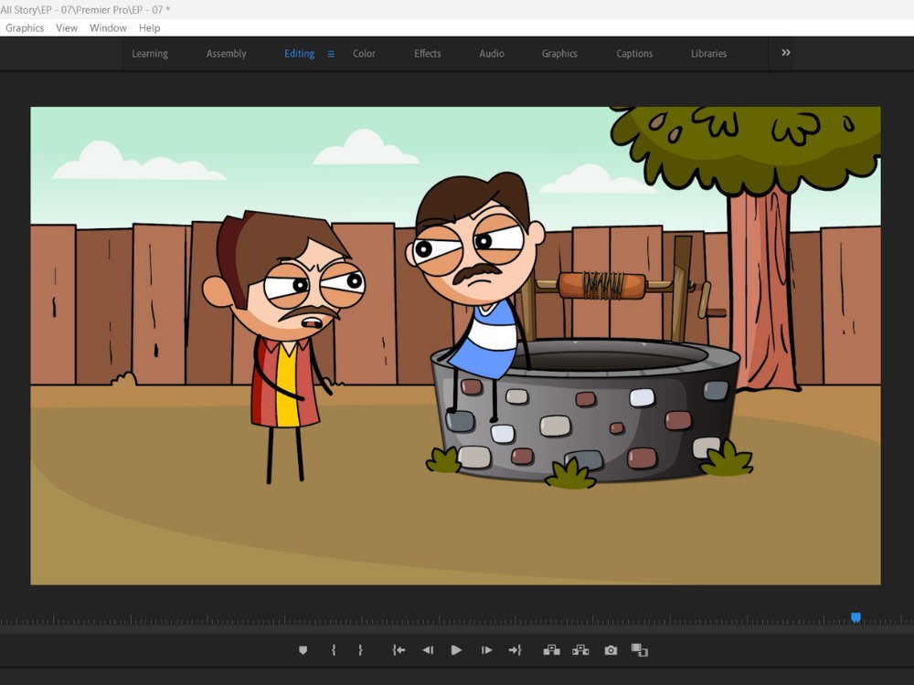Open the Help menu
Screen dimensions: 914x685
[149, 28]
